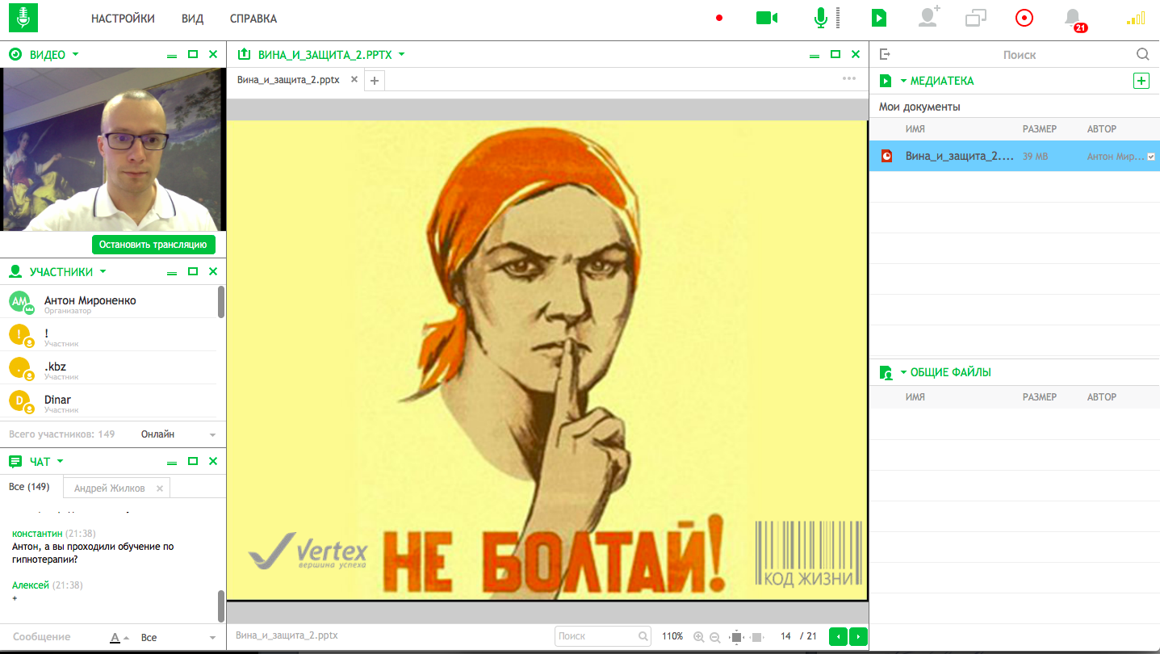Mute the microphone in top toolbar
Screen dimensions: 1160x654
click(x=821, y=18)
